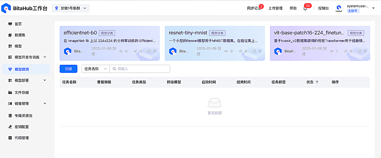Click the 套餐规格 column header
The image size is (381, 158).
coord(104,82)
